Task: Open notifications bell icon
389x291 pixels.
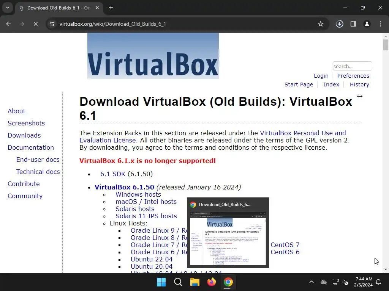Action: tap(379, 282)
